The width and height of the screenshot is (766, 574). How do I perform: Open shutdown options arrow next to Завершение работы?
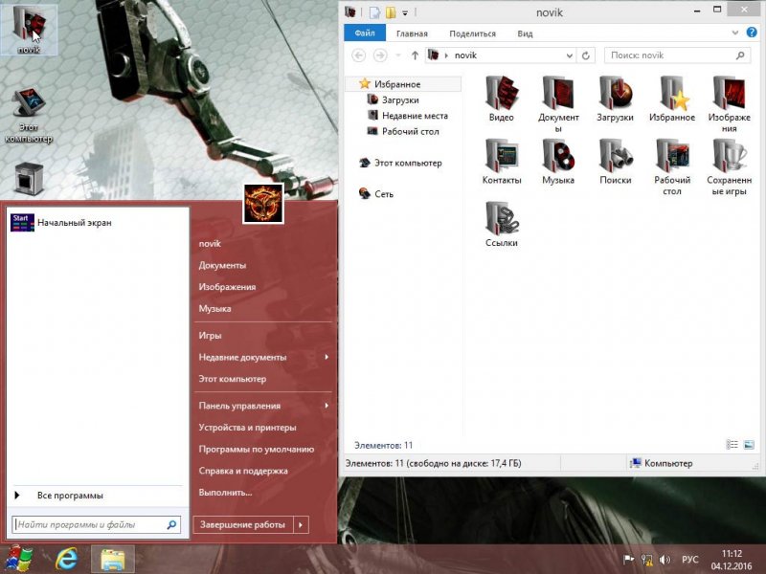(301, 525)
